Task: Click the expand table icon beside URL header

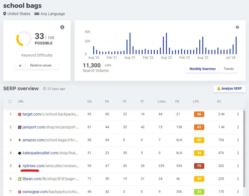Action: tap(10, 101)
